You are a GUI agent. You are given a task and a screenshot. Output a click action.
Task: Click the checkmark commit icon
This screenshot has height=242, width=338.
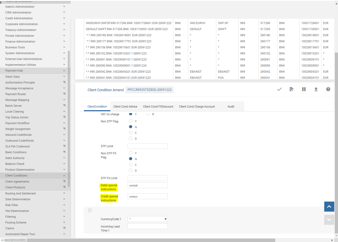[x=279, y=89]
